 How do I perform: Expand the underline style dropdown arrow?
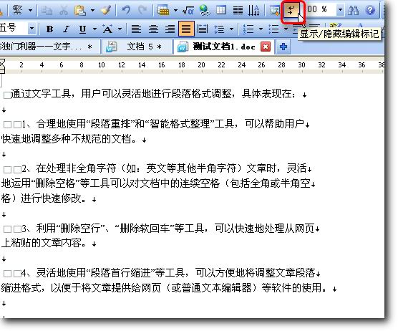tap(94, 29)
